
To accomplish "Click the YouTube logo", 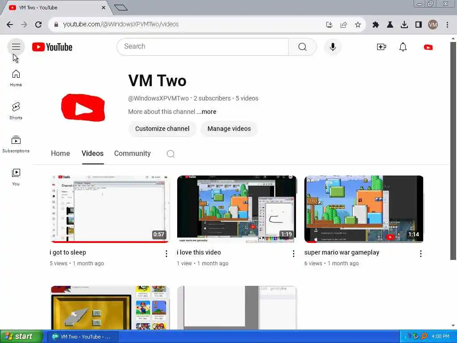I will pyautogui.click(x=52, y=47).
